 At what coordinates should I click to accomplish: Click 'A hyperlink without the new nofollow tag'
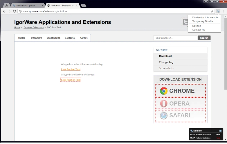tap(82, 64)
